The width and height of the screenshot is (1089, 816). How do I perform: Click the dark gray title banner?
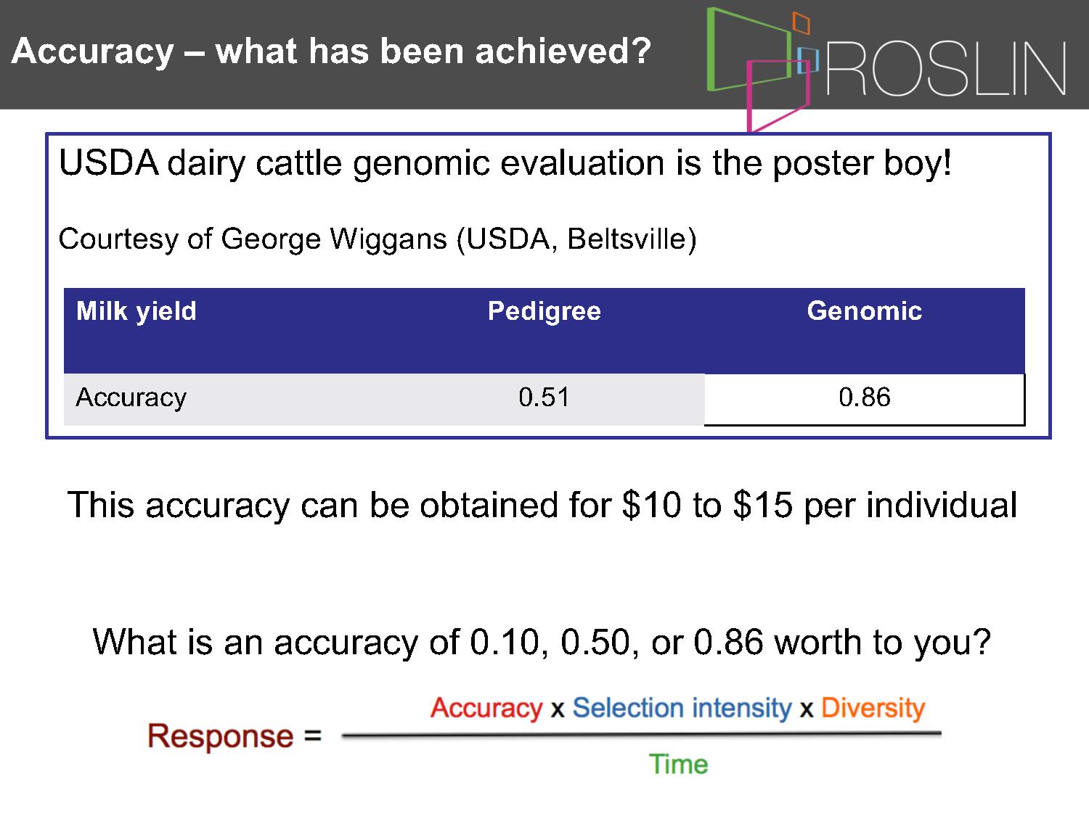click(544, 54)
